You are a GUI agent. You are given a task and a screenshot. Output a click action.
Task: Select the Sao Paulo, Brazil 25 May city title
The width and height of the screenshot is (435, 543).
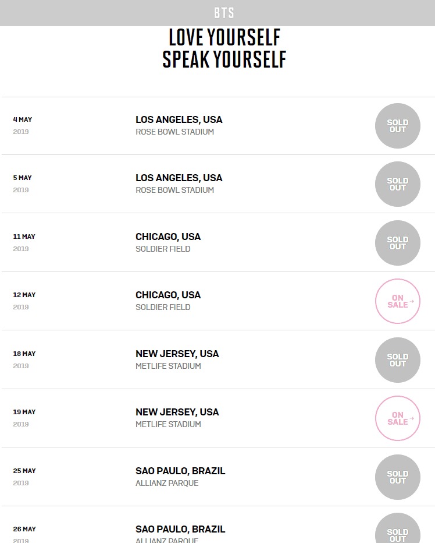coord(180,471)
